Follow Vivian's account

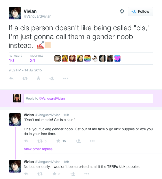140,11
